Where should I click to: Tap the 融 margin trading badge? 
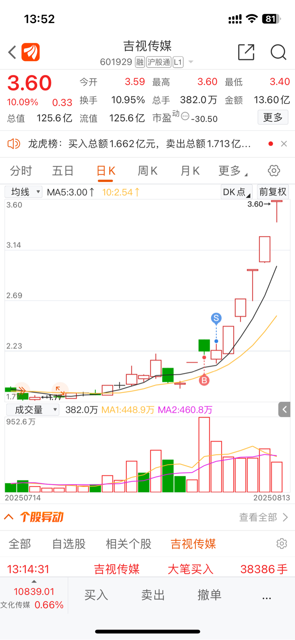140,62
